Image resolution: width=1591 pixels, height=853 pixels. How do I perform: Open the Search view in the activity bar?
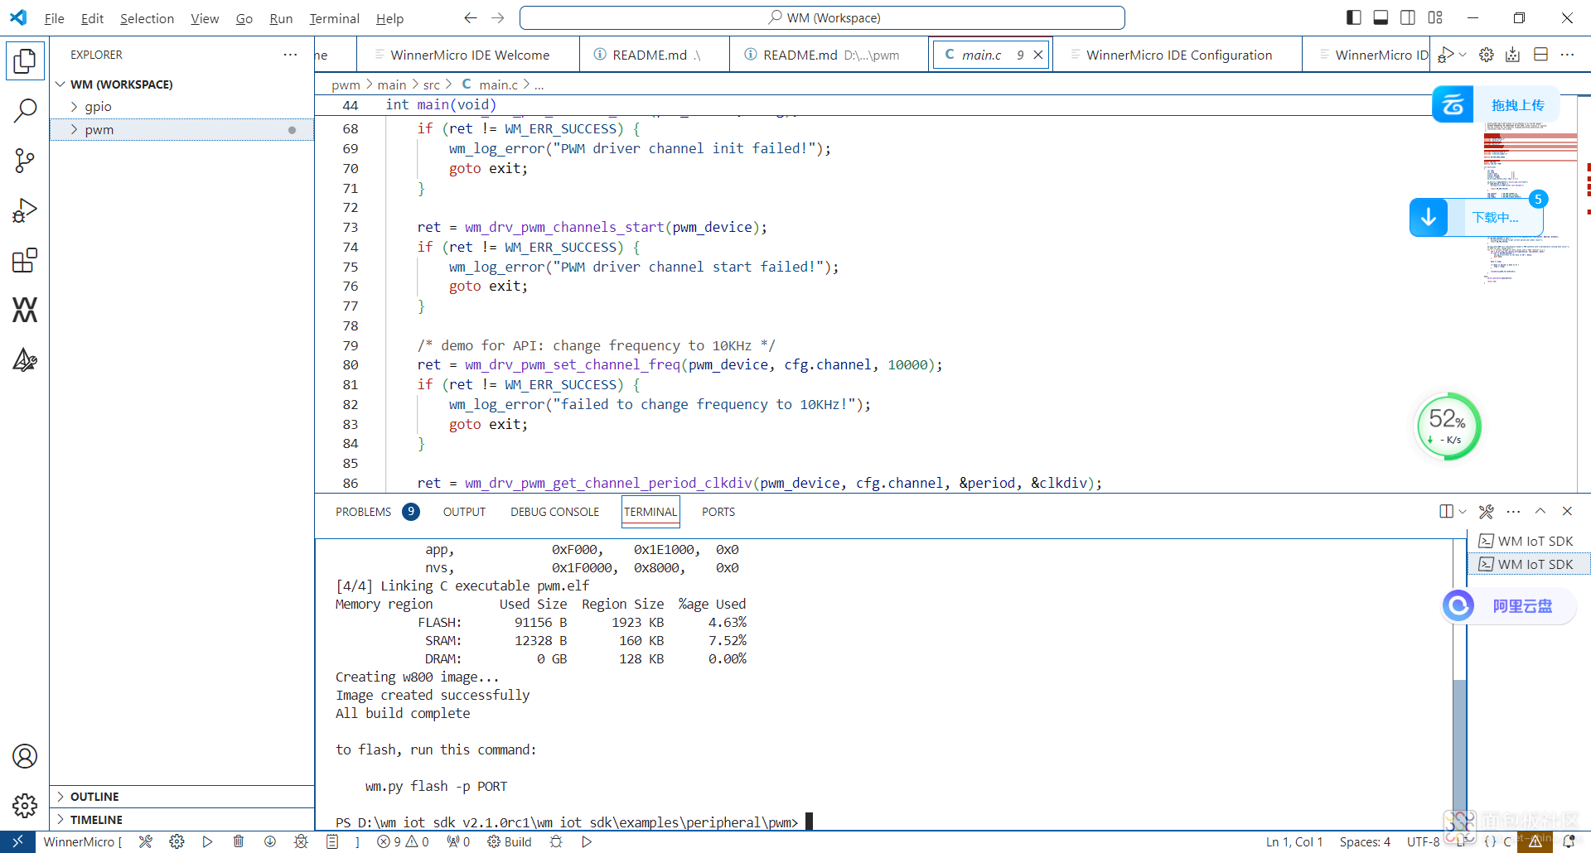(x=25, y=110)
